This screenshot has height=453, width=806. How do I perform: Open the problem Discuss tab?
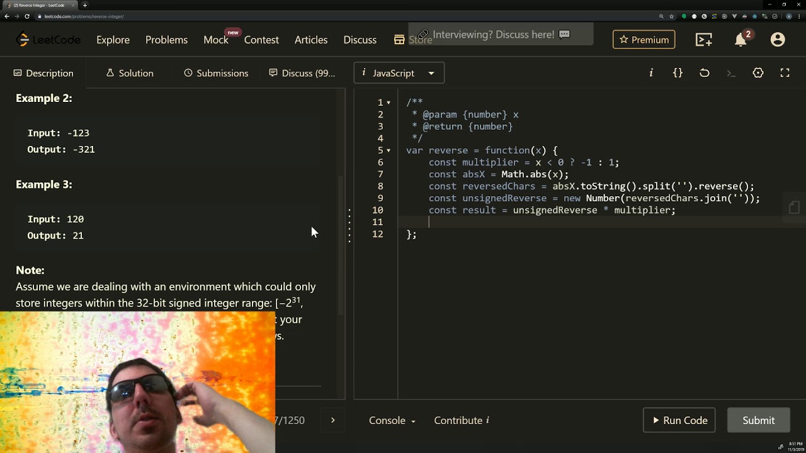coord(302,73)
